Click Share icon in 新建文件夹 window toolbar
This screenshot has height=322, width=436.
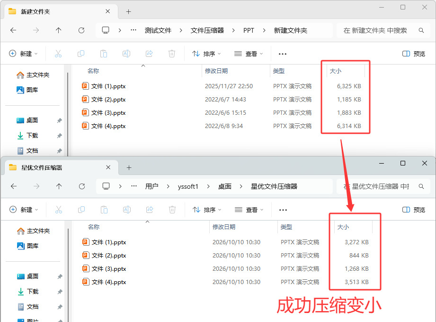pyautogui.click(x=149, y=54)
